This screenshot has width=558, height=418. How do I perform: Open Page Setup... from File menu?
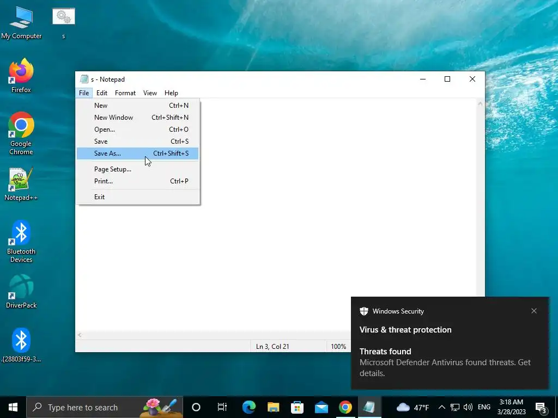pyautogui.click(x=137, y=169)
